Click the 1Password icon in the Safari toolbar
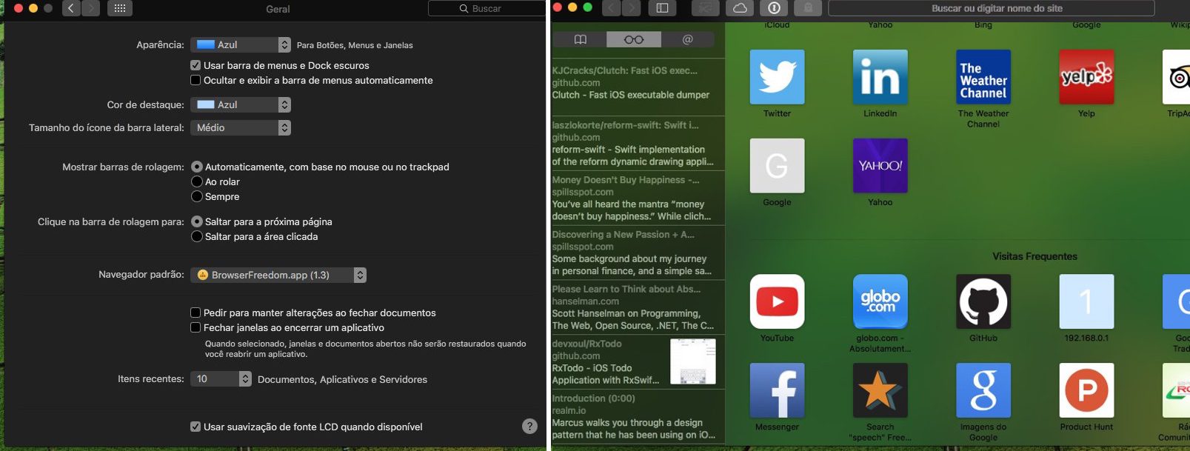1190x451 pixels. tap(774, 8)
